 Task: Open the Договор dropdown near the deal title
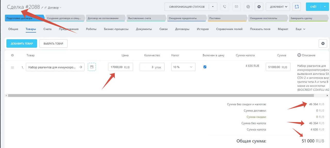click(x=55, y=8)
